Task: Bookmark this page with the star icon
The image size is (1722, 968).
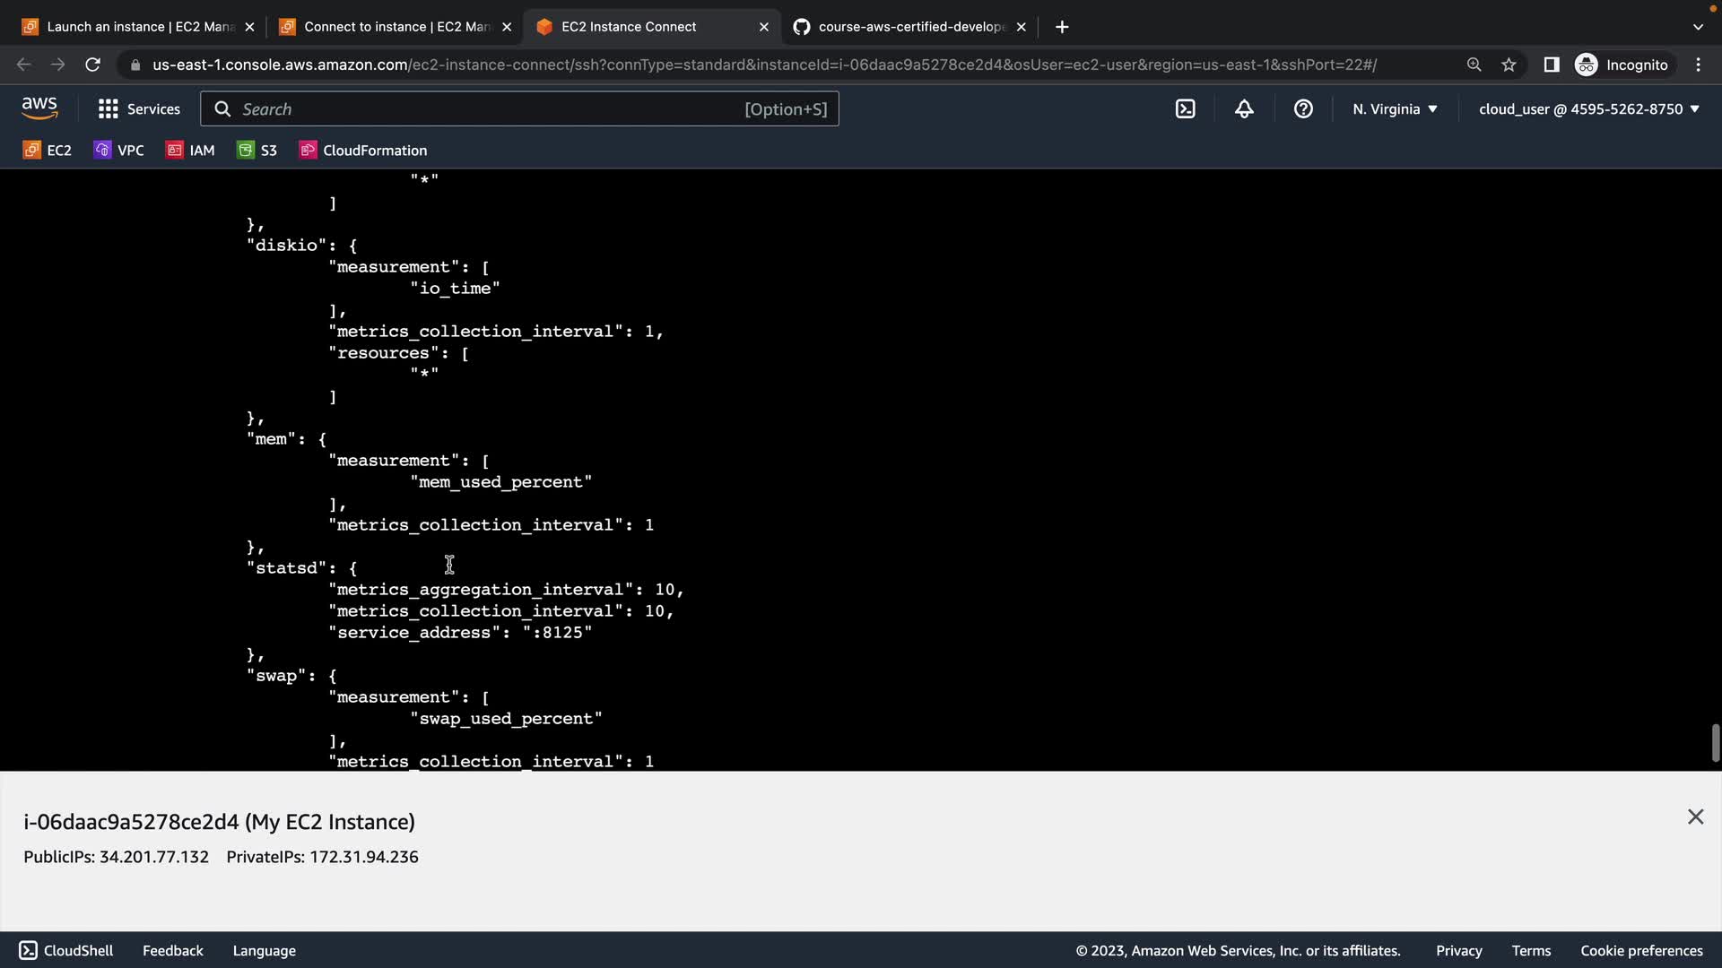Action: [x=1509, y=65]
